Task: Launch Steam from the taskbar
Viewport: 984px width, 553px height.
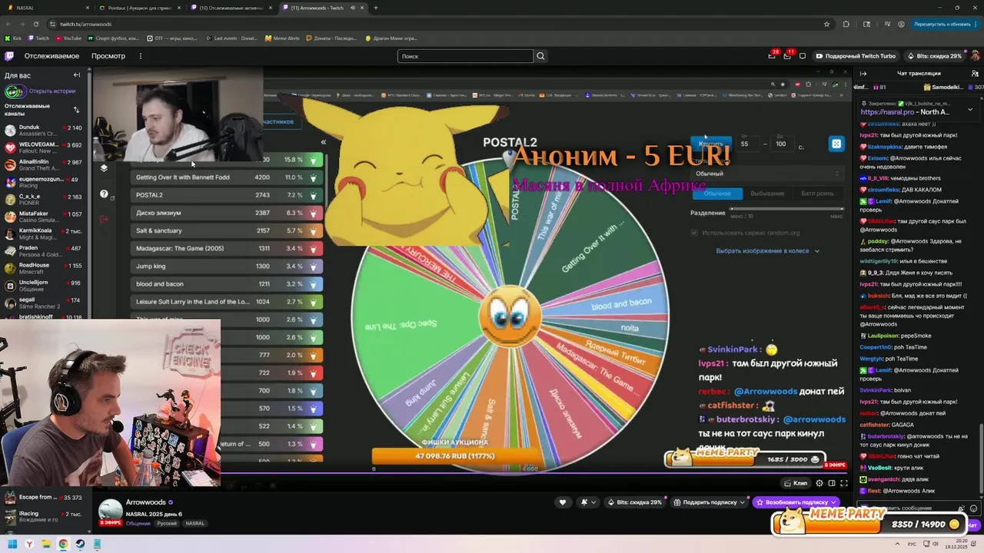Action: (x=80, y=544)
